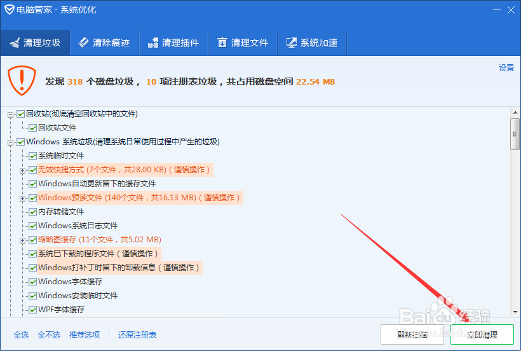Uncheck the 回收站 group checkbox
Image resolution: width=521 pixels, height=351 pixels.
click(20, 114)
